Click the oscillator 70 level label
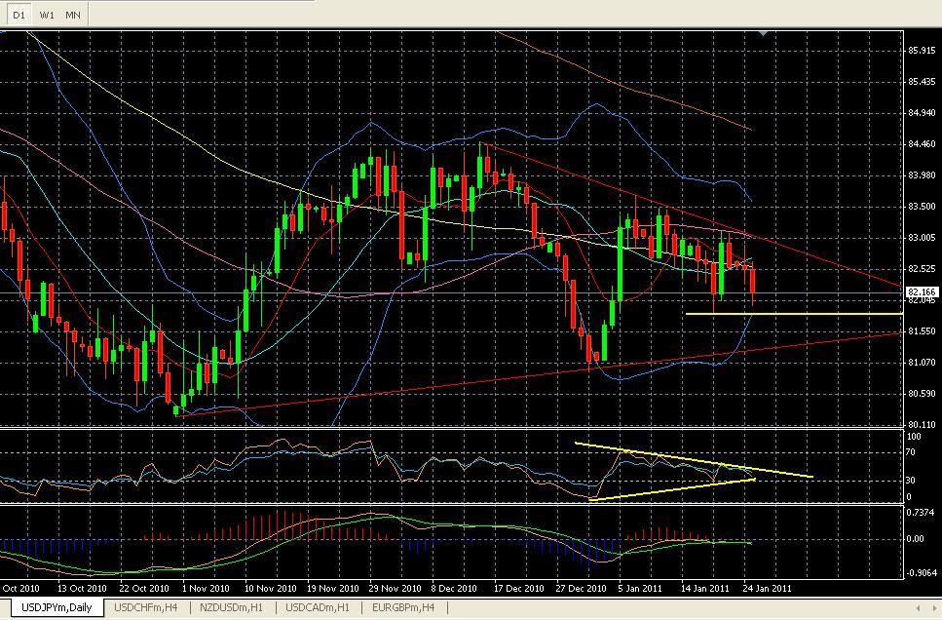942x620 pixels. point(911,452)
